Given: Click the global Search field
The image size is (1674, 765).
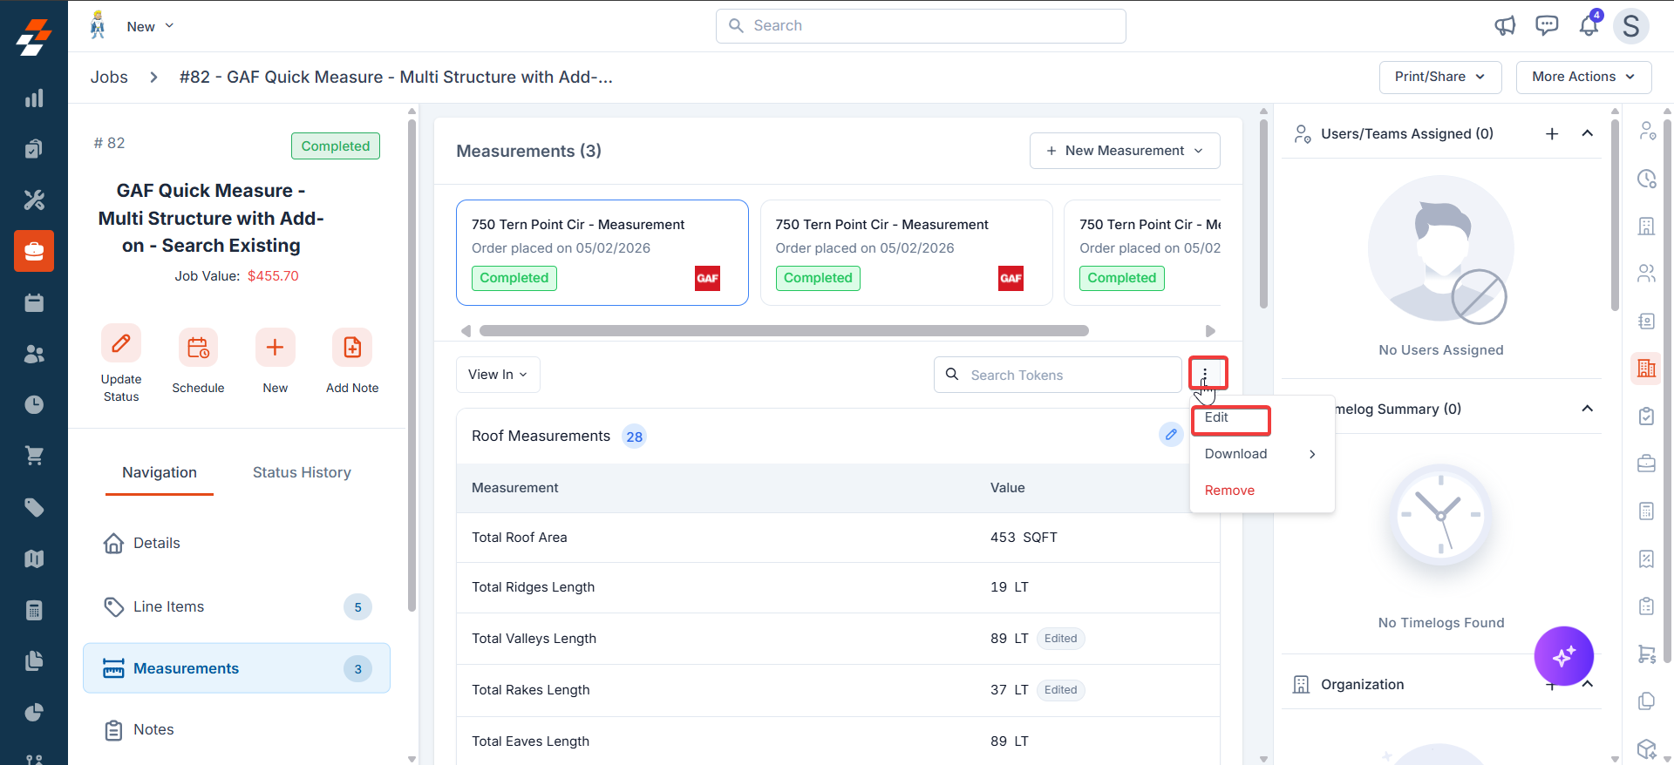Looking at the screenshot, I should pos(921,26).
